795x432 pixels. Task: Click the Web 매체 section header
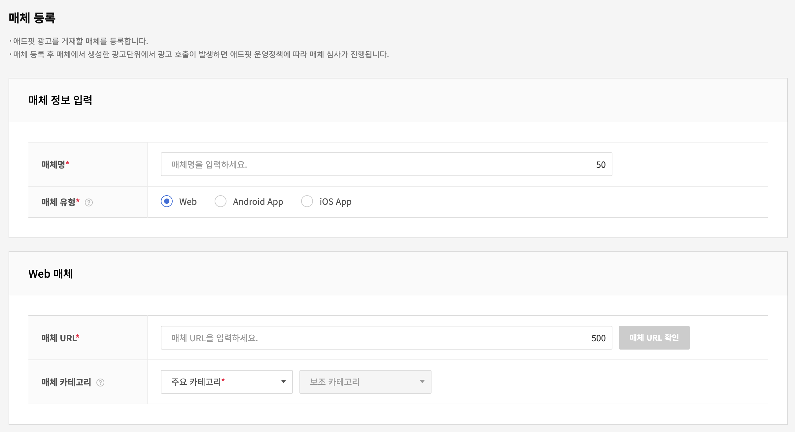[x=51, y=274]
